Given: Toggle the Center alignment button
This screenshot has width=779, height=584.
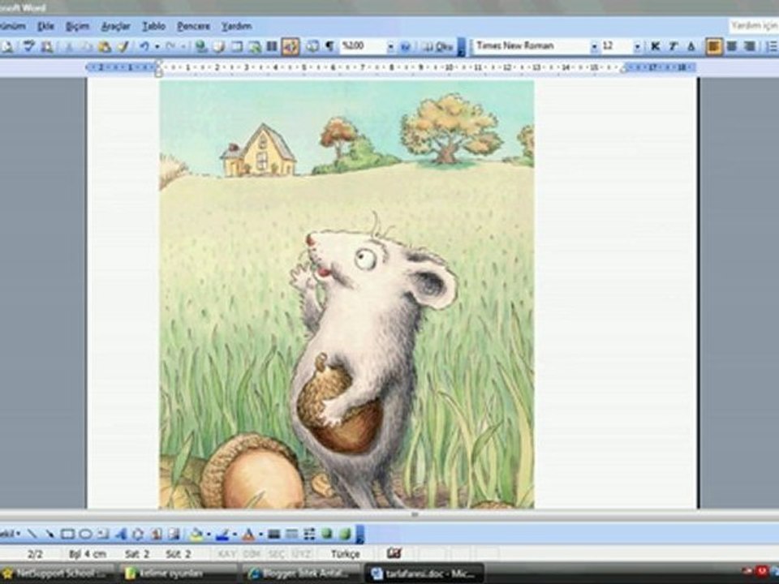Looking at the screenshot, I should [x=732, y=47].
